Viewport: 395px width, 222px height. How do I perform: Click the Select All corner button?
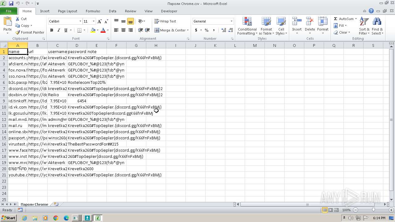(4, 45)
